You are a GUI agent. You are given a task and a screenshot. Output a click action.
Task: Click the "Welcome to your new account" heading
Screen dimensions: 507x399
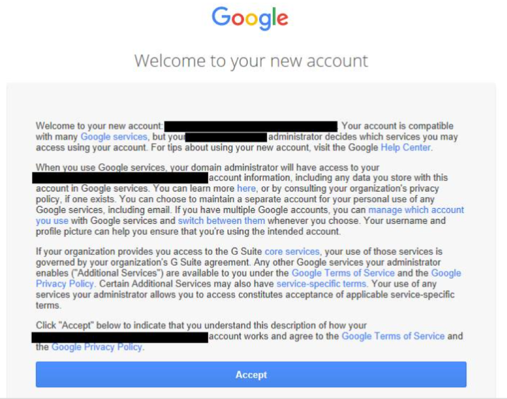click(x=251, y=61)
